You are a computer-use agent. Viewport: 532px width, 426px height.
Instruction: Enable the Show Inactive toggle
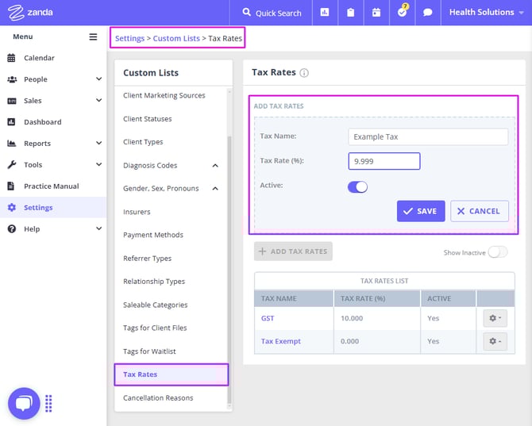click(498, 252)
